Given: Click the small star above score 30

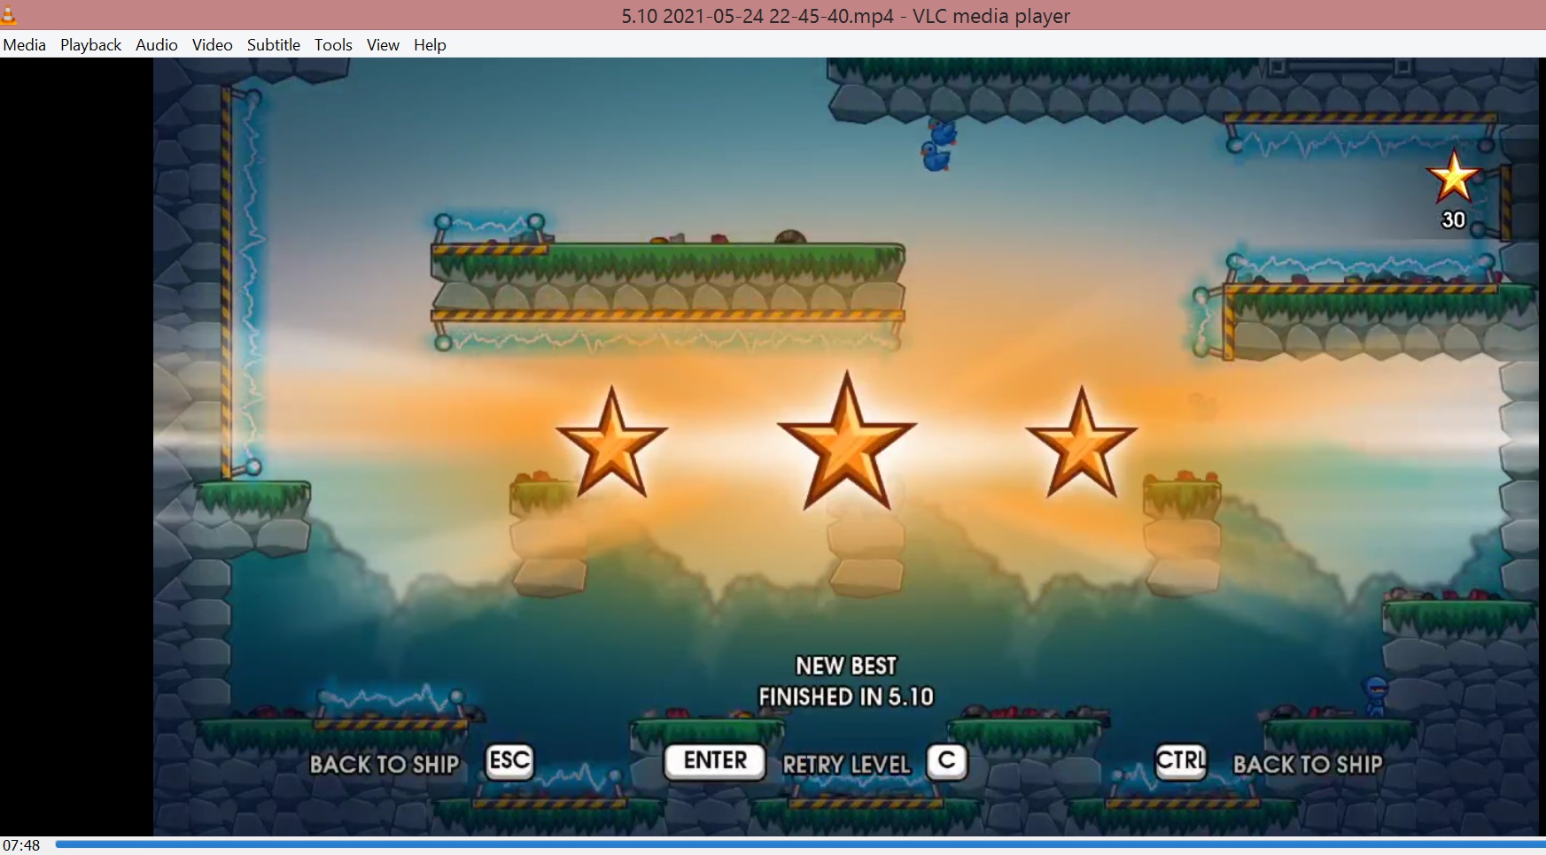Looking at the screenshot, I should coord(1453,176).
